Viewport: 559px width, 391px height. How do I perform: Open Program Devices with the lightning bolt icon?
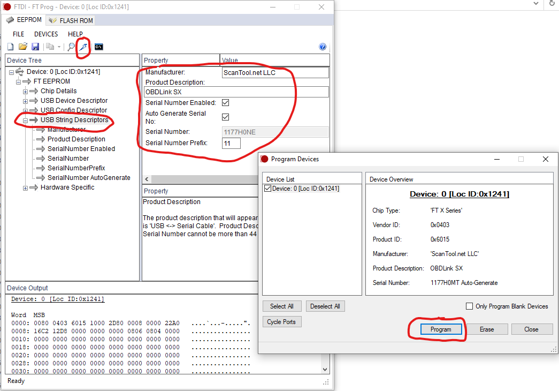[83, 47]
